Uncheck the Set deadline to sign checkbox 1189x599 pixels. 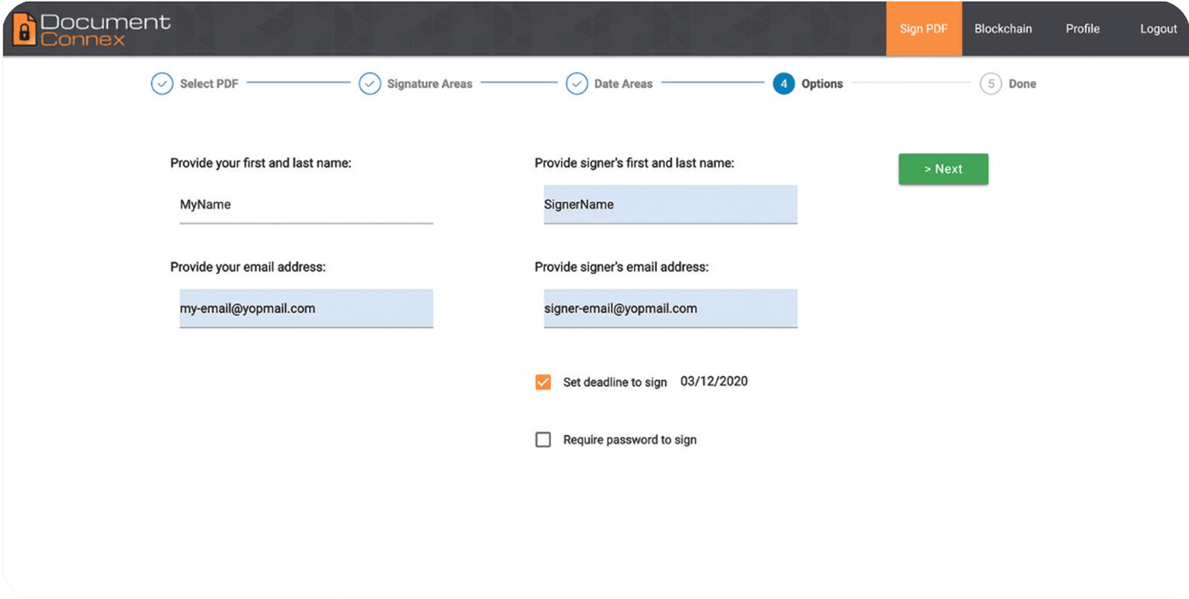tap(544, 382)
